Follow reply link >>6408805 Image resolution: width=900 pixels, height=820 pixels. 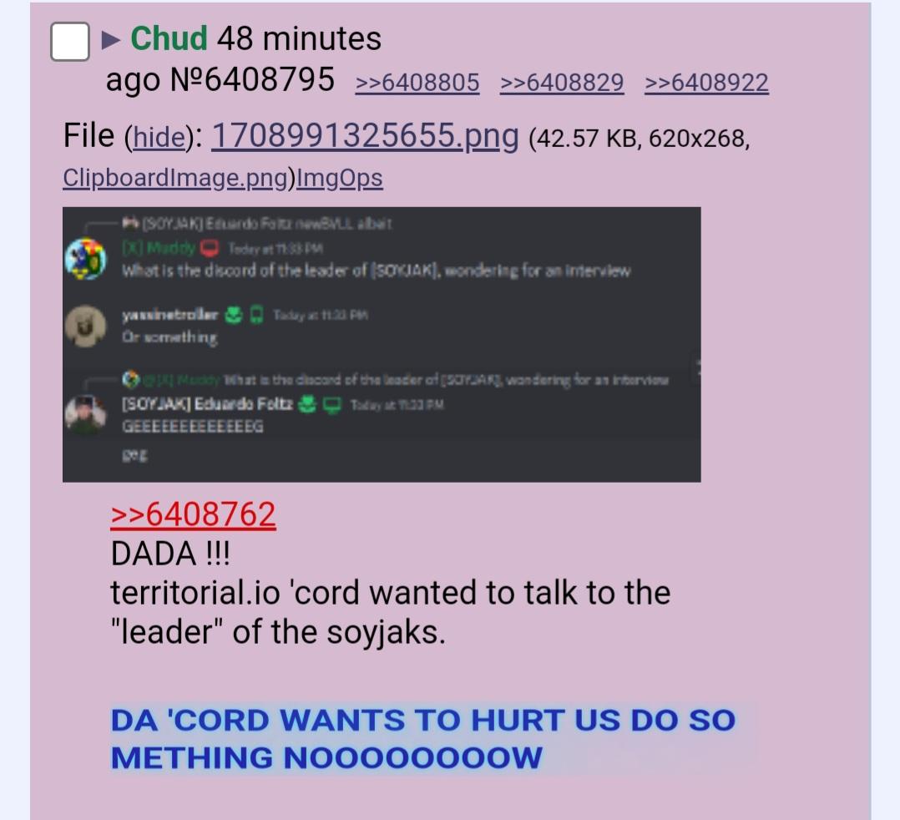(x=417, y=83)
